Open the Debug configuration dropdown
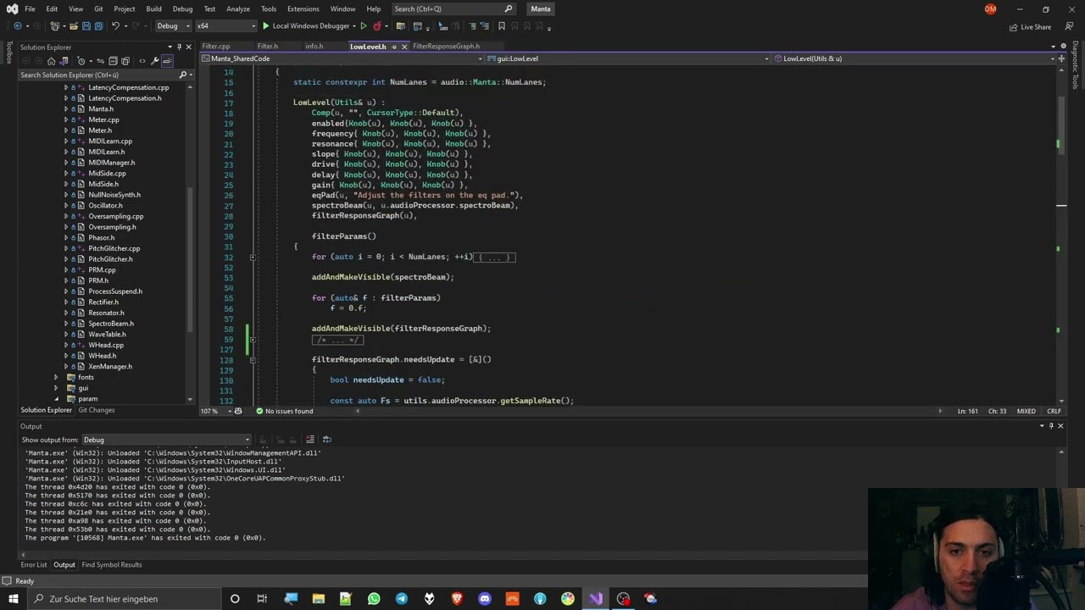1085x610 pixels. pos(173,26)
